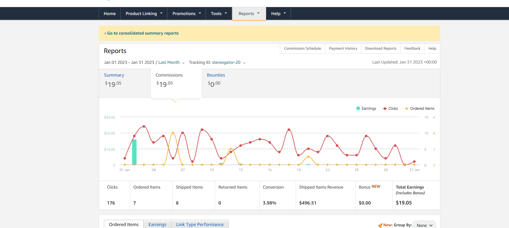The width and height of the screenshot is (509, 228).
Task: Expand Promotions dropdown arrow
Action: [200, 13]
